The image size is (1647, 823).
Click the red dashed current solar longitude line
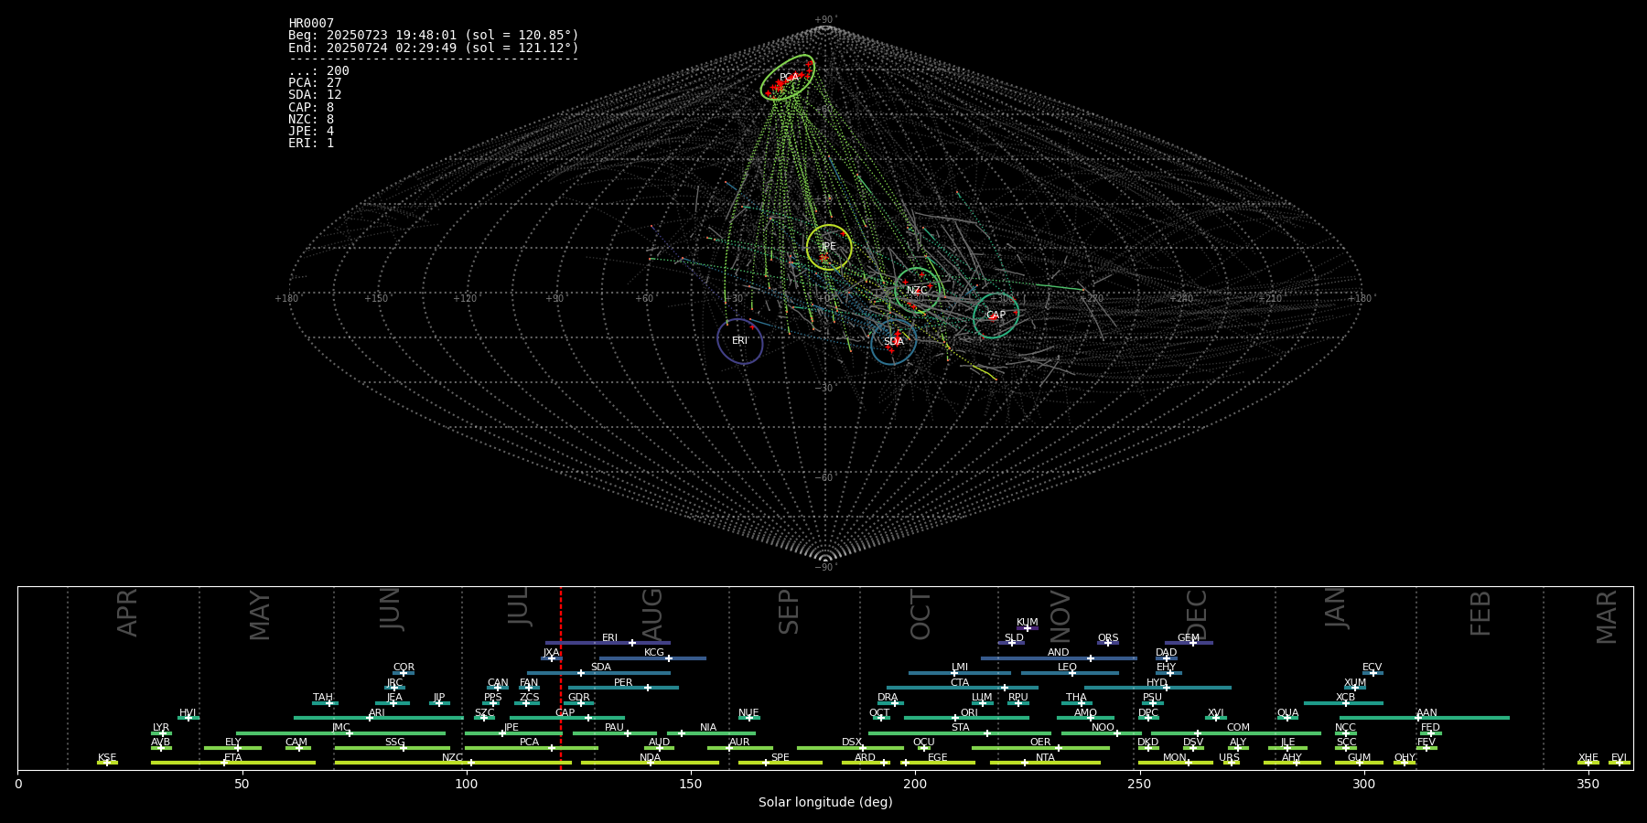pos(561,678)
